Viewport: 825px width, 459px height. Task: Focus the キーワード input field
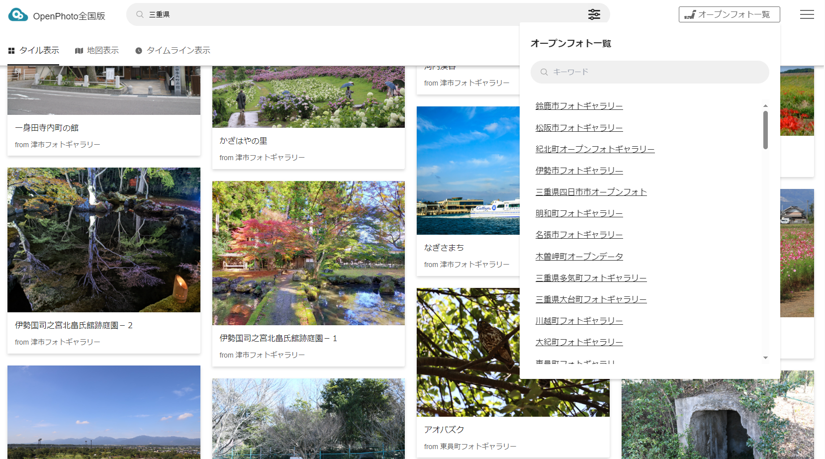tap(649, 72)
